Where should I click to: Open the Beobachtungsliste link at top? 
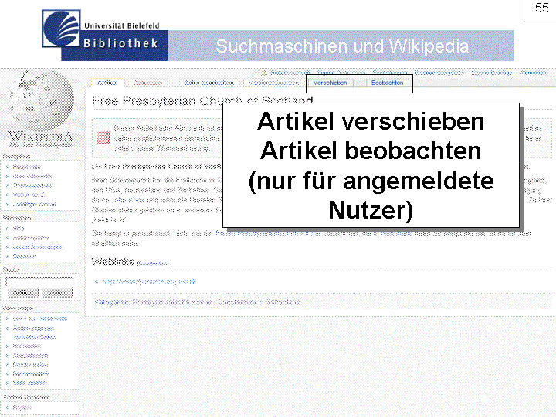(x=439, y=73)
